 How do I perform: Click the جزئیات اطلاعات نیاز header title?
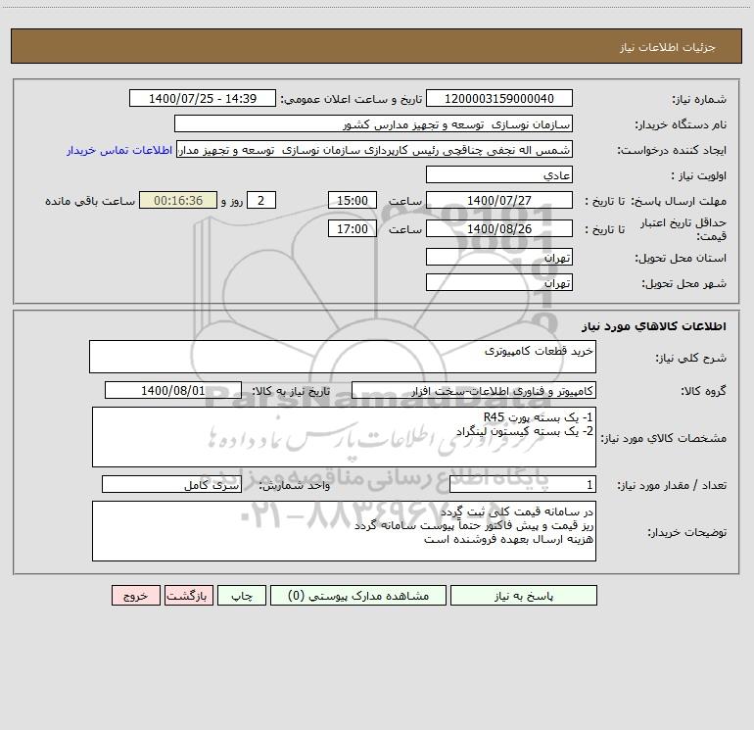point(668,47)
